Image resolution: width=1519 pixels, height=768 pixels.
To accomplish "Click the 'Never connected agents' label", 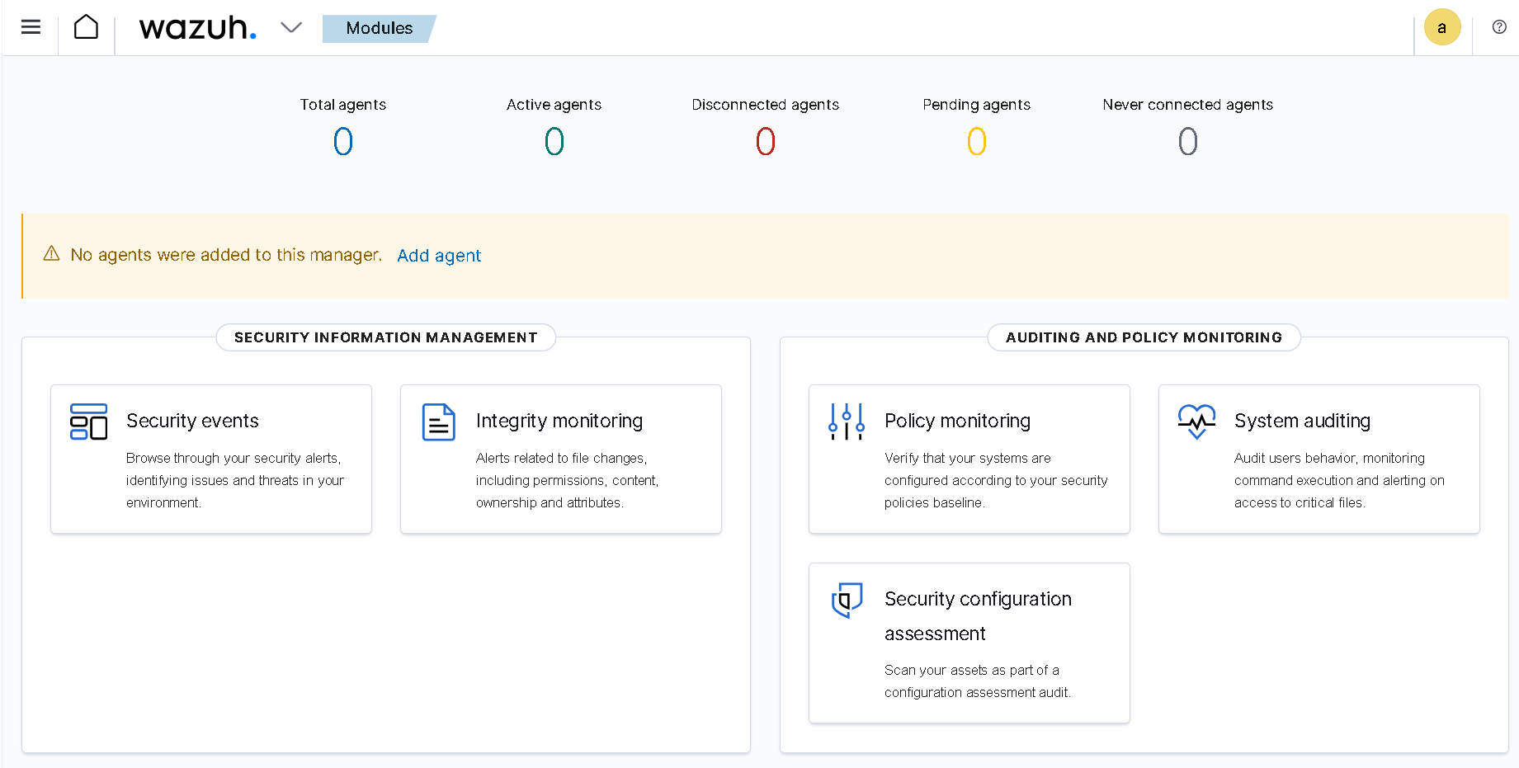I will pos(1188,105).
